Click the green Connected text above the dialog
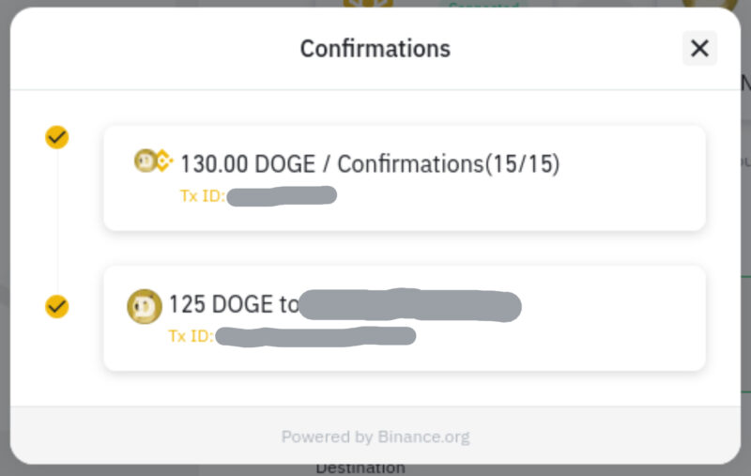The image size is (751, 476). pyautogui.click(x=483, y=5)
